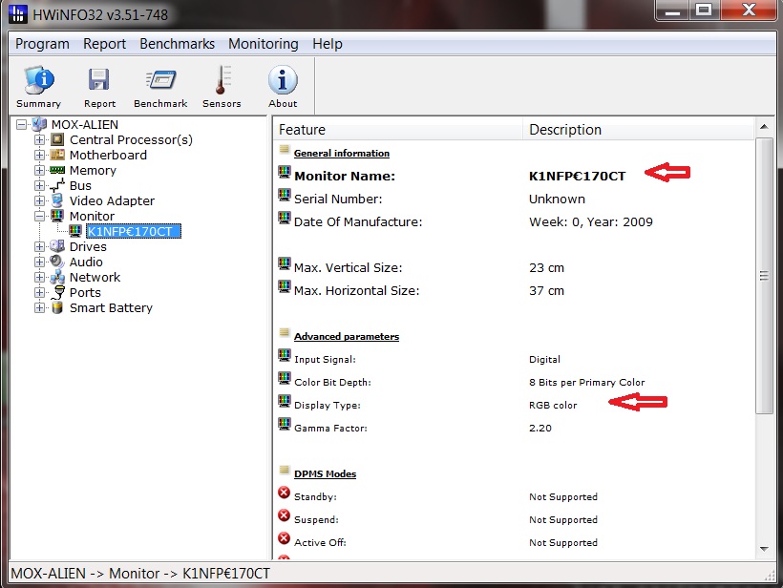Click the Monitor node icon

pyautogui.click(x=57, y=216)
